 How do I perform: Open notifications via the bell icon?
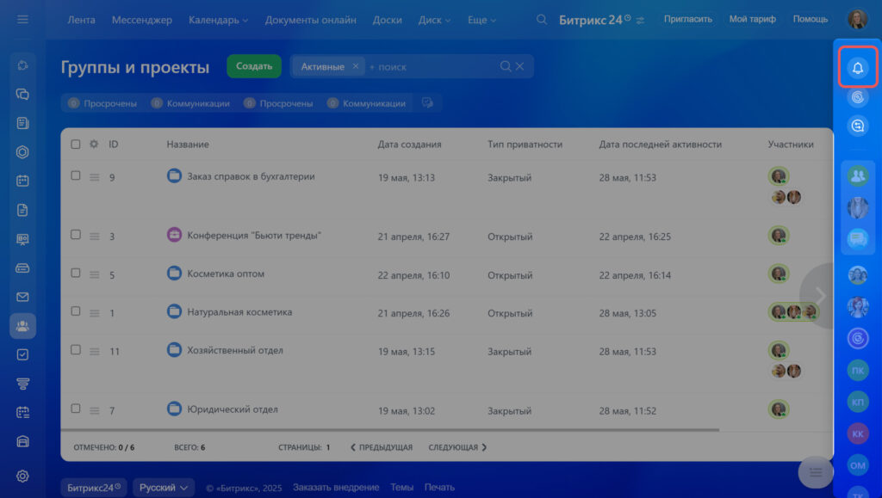[x=858, y=68]
